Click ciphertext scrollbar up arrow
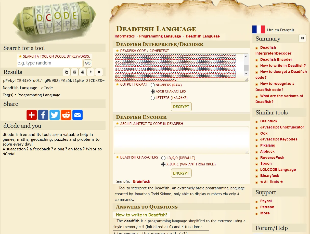310x234 pixels. (x=246, y=56)
